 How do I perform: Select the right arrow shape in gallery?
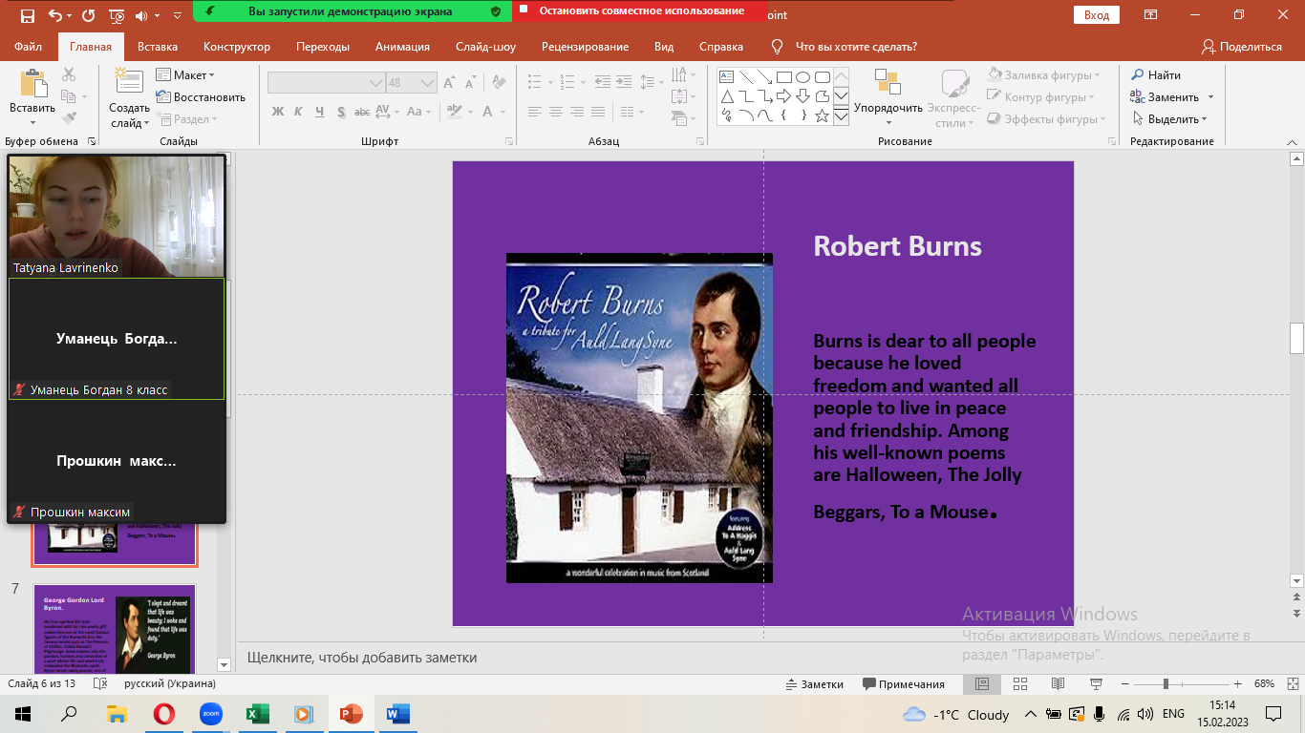point(783,96)
